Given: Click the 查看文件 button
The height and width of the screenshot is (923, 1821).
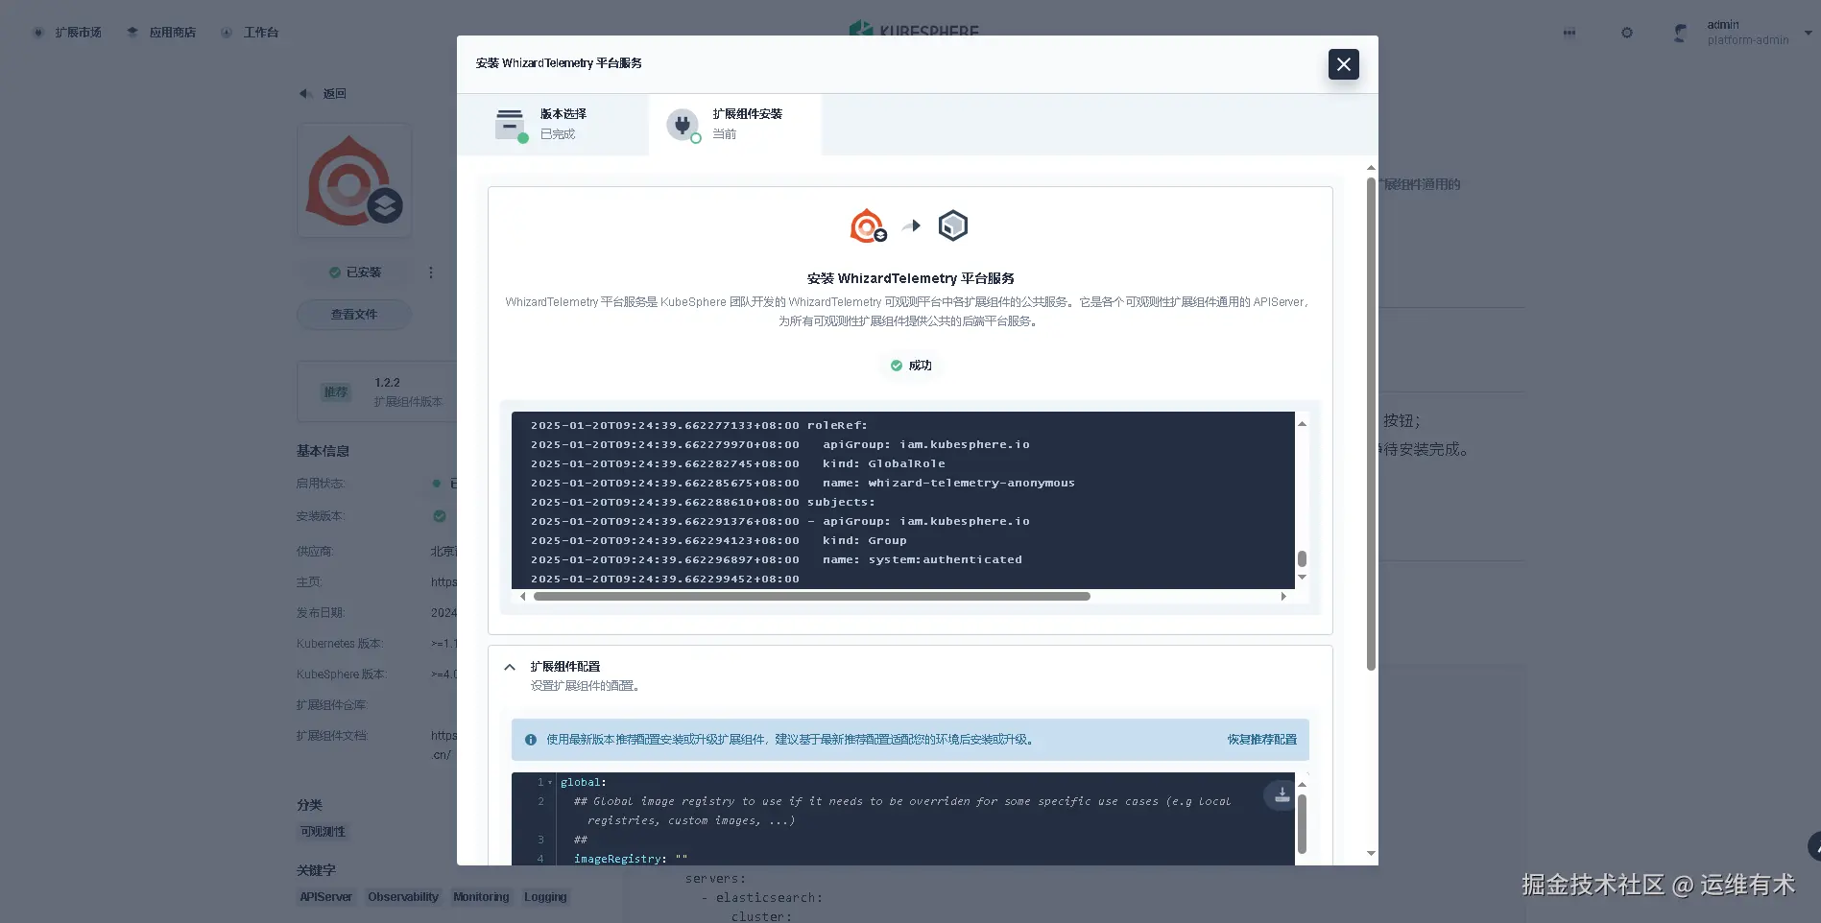Looking at the screenshot, I should pyautogui.click(x=354, y=315).
